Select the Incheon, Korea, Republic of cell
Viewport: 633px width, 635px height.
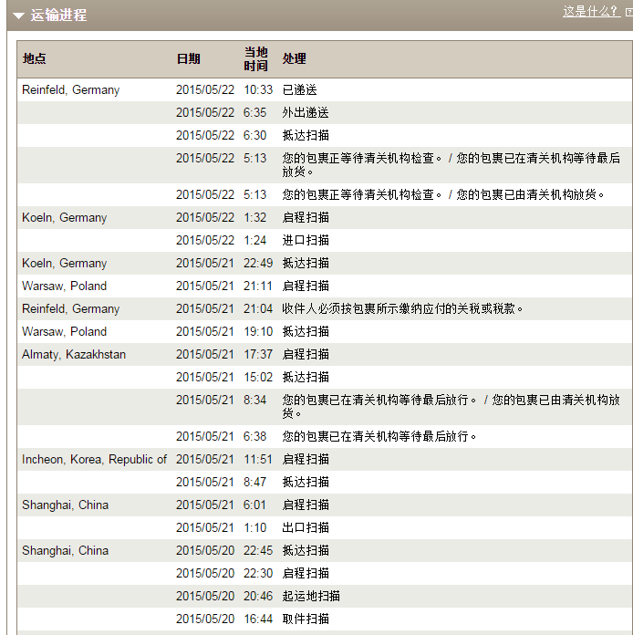click(x=94, y=460)
